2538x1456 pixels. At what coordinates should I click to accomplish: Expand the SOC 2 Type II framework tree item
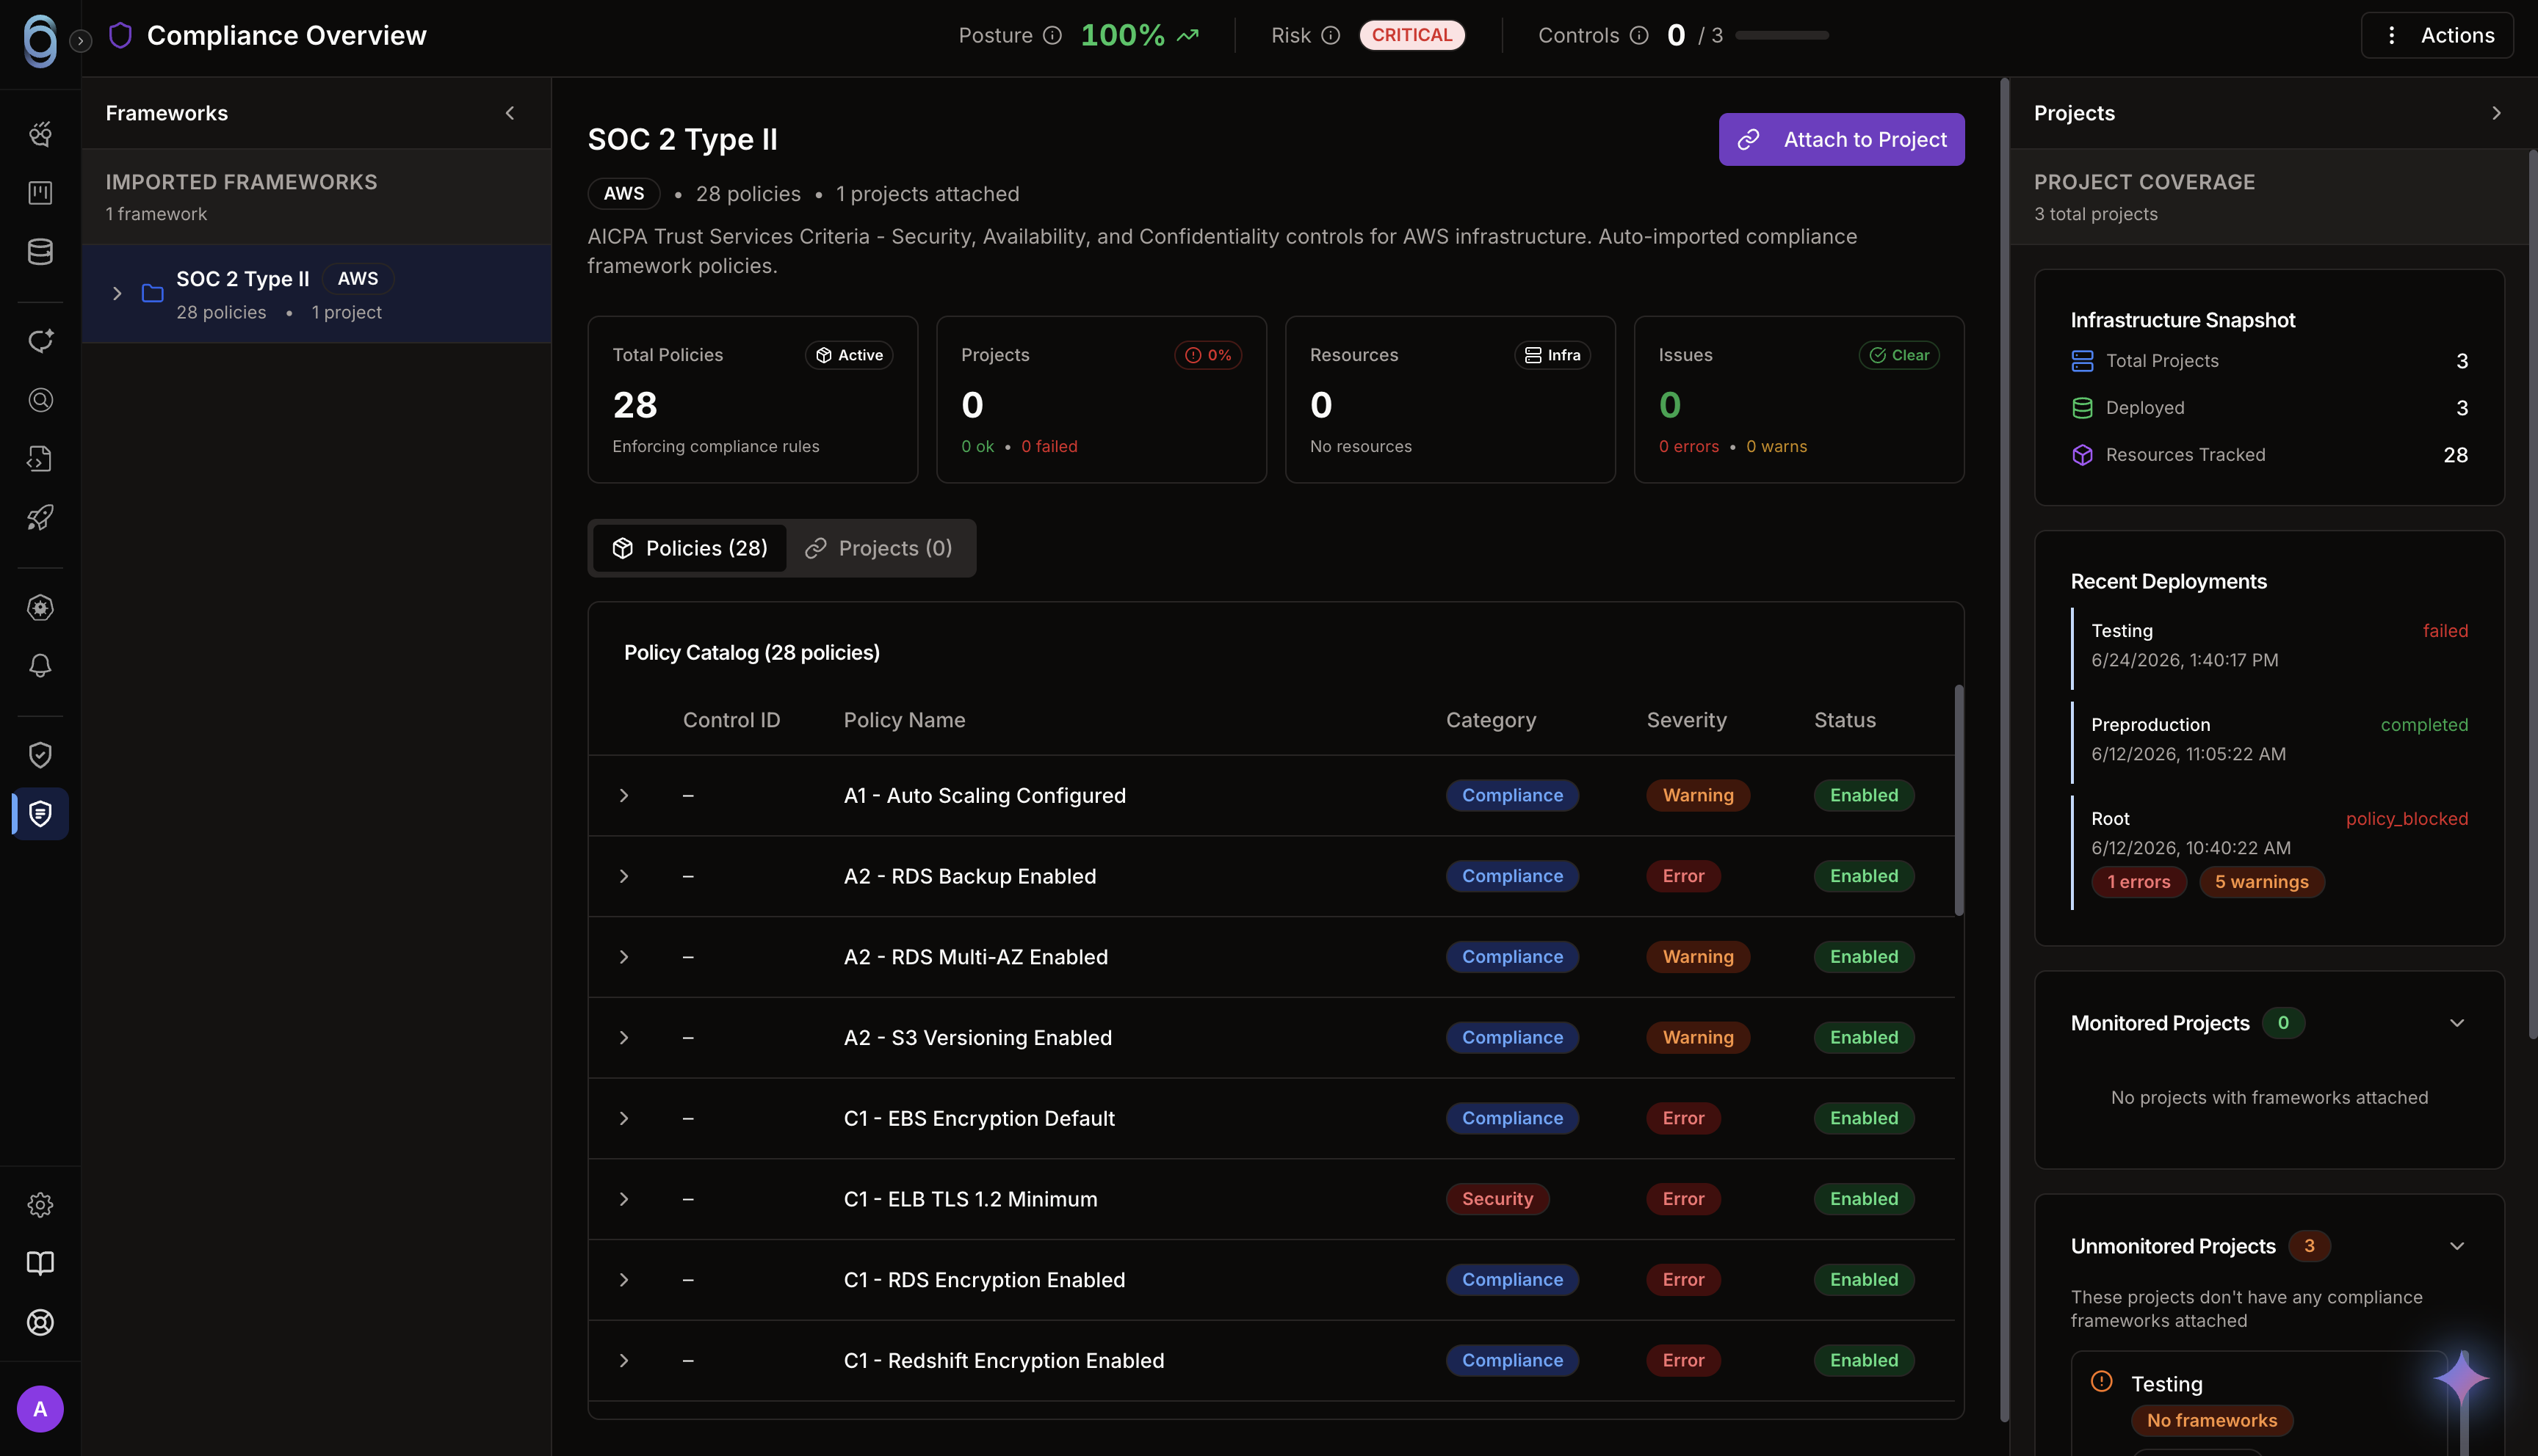click(117, 294)
